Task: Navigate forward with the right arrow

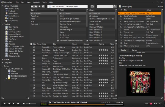Action: (x=39, y=6)
